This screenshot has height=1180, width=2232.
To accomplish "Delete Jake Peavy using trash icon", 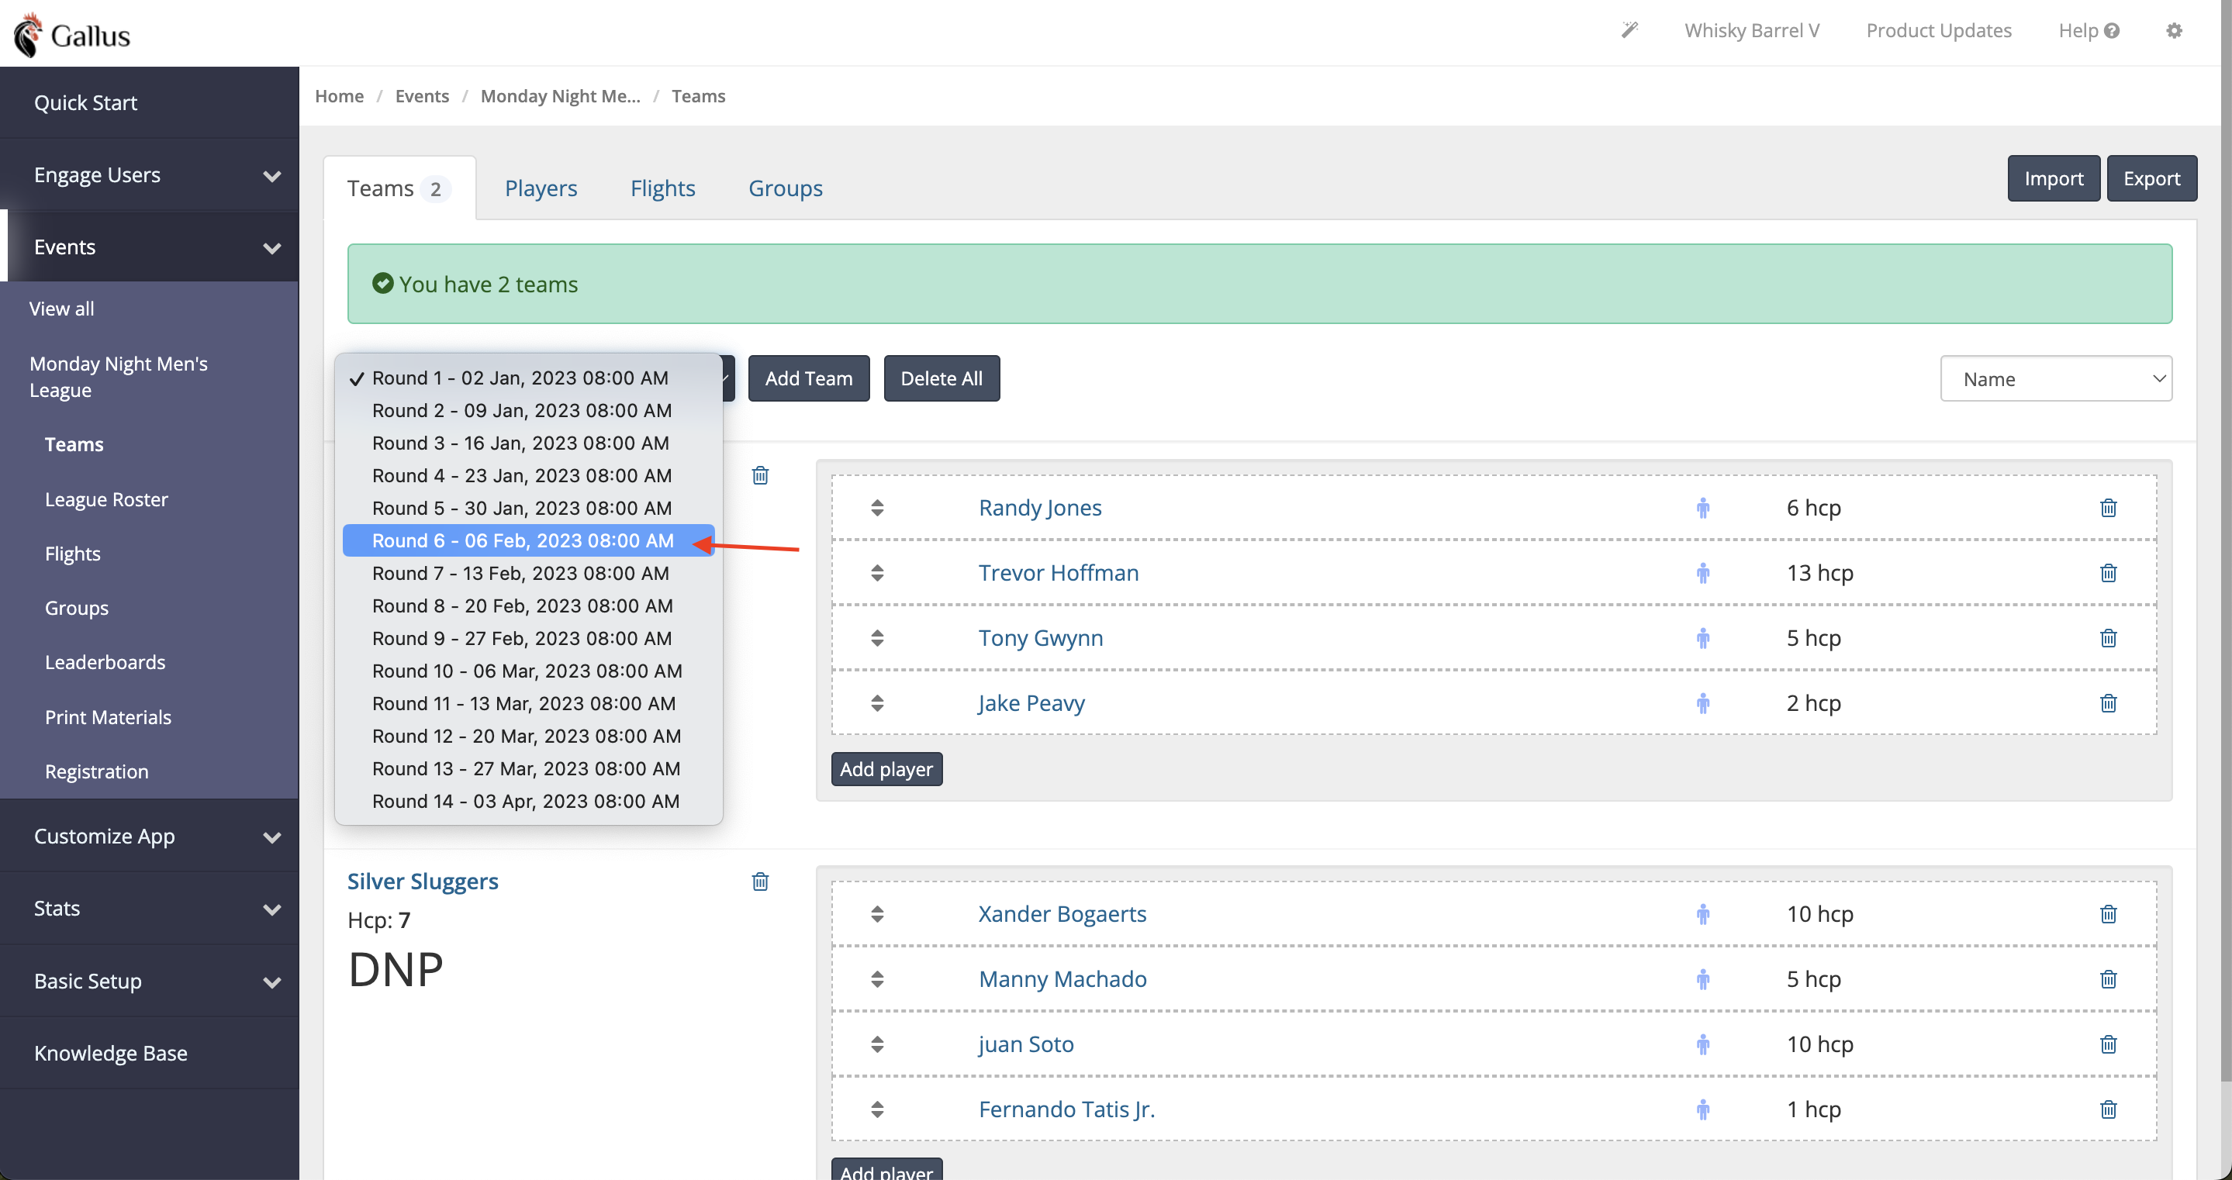I will click(2108, 702).
